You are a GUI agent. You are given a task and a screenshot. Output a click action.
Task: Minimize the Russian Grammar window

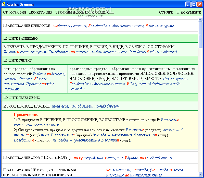click(x=188, y=4)
